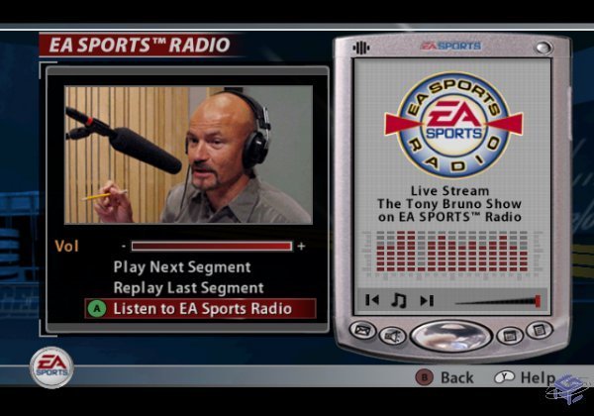Click the EA Sports logo bottom left
Image resolution: width=594 pixels, height=416 pixels.
point(51,367)
